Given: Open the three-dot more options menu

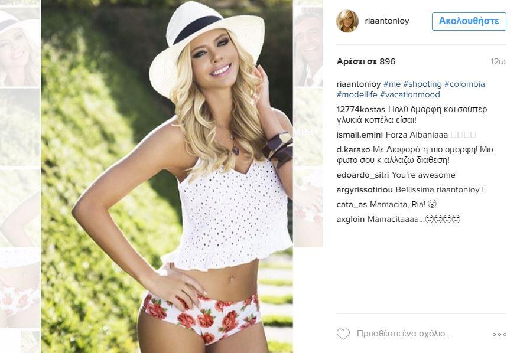Looking at the screenshot, I should pyautogui.click(x=499, y=335).
